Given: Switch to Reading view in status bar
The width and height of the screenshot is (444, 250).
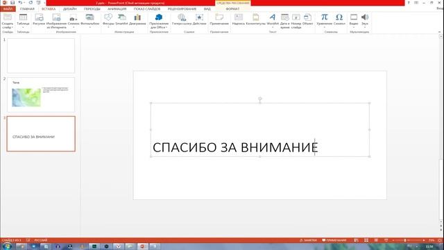Looking at the screenshot, I should pyautogui.click(x=376, y=240).
